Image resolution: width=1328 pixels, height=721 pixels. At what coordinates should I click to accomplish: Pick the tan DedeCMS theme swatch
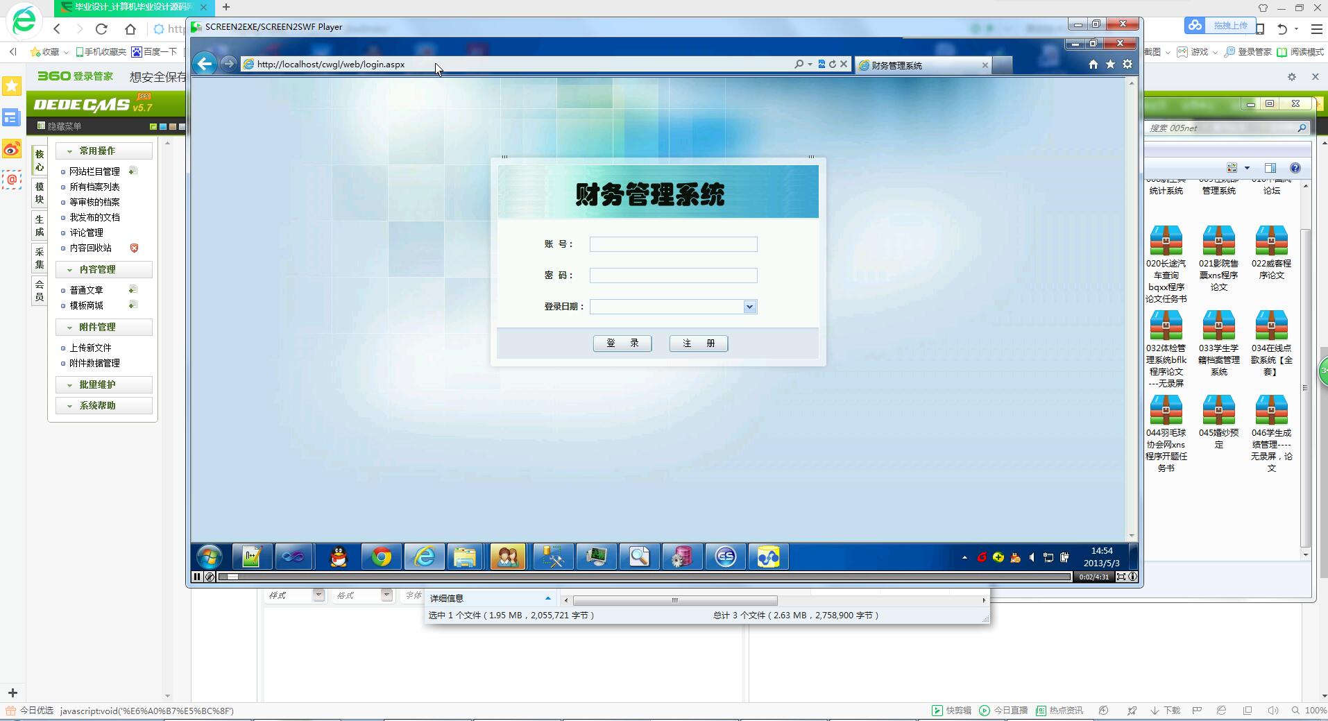(173, 126)
